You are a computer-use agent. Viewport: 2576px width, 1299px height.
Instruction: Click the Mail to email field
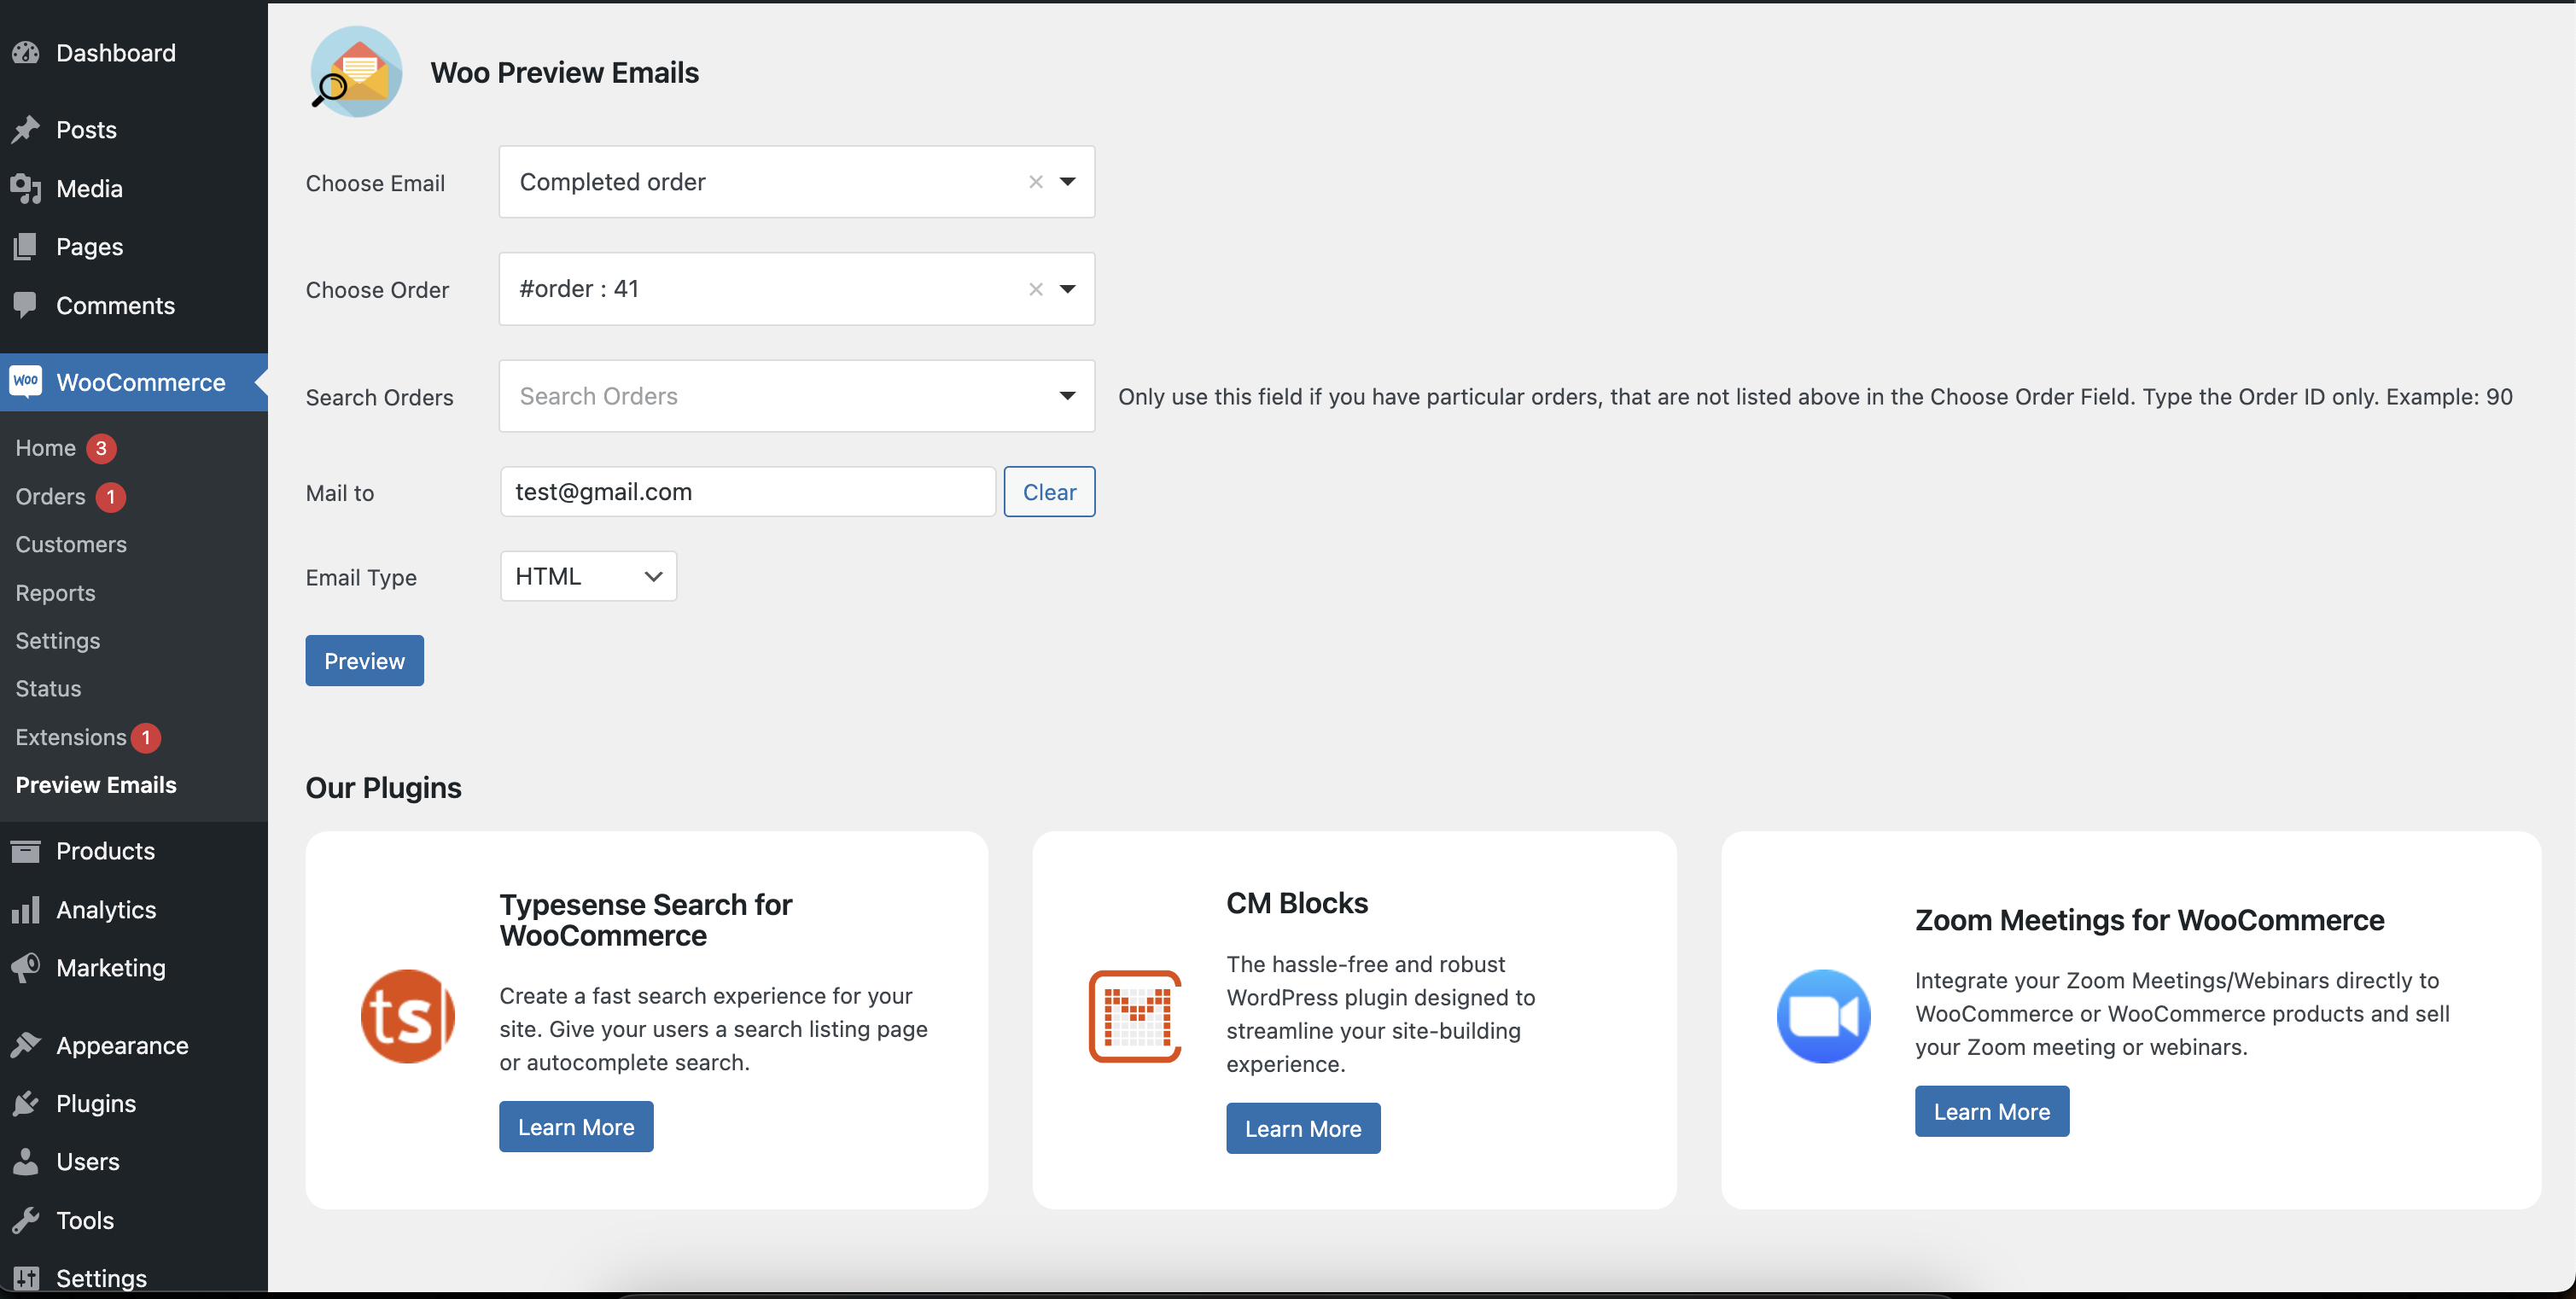tap(747, 492)
